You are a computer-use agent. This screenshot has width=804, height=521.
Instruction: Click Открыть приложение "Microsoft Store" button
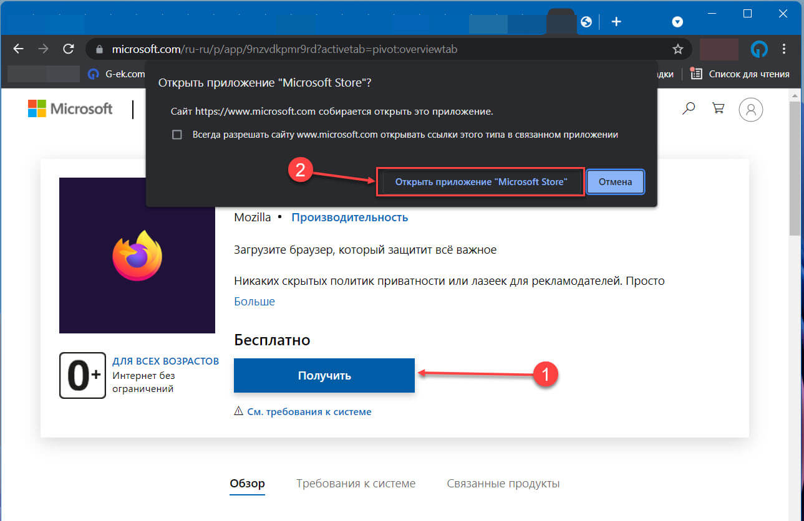[481, 182]
